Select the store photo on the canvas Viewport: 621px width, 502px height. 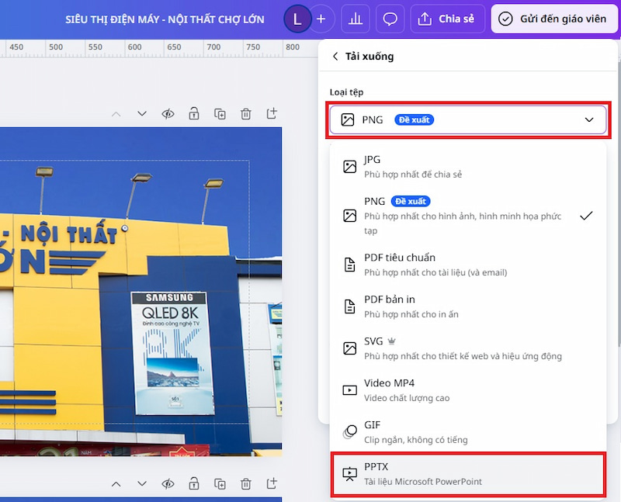(x=141, y=292)
